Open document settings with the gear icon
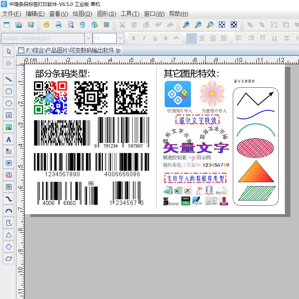This screenshot has height=299, width=299. (47, 25)
